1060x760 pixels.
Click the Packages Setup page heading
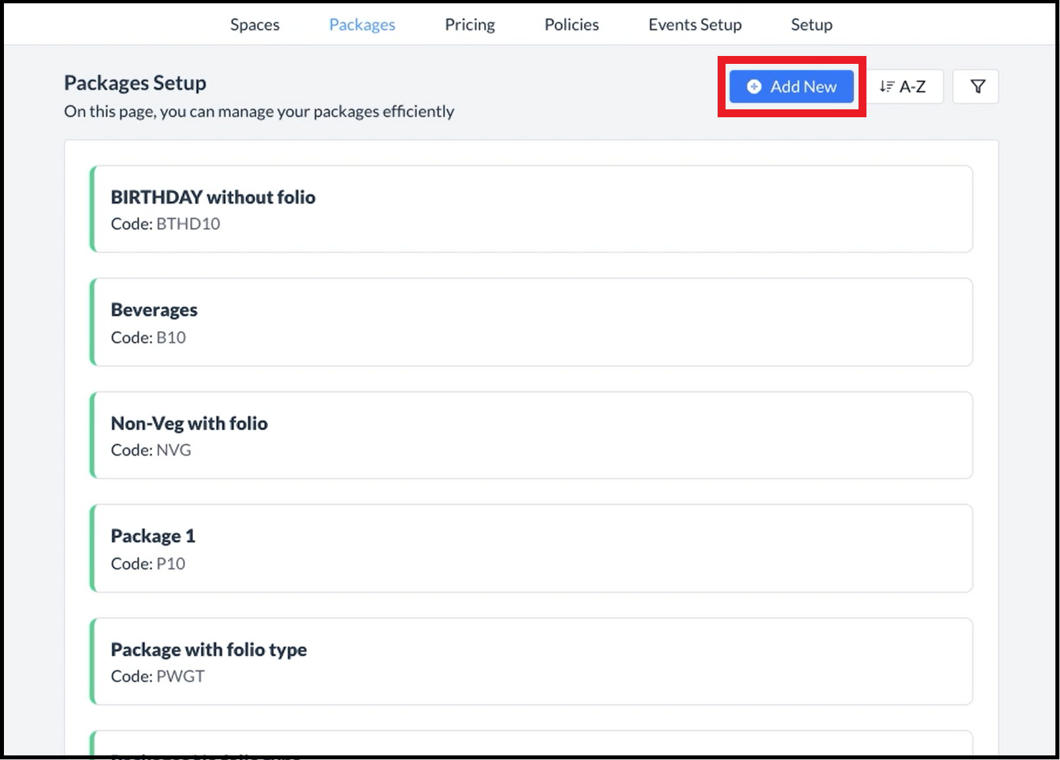point(135,83)
